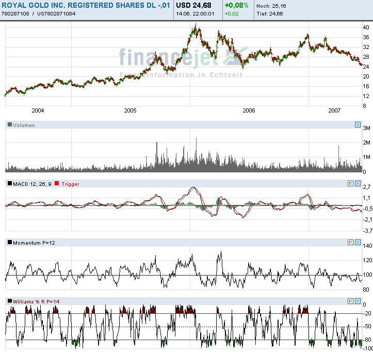This screenshot has height=352, width=373.
Task: Click the Volumen panel label
Action: pyautogui.click(x=24, y=125)
